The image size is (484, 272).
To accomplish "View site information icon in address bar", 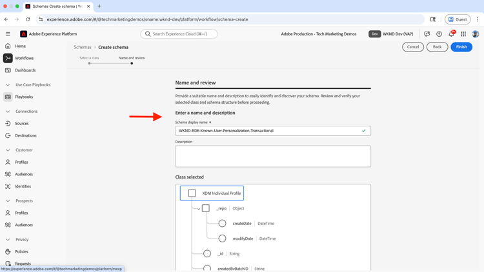I will [x=41, y=19].
